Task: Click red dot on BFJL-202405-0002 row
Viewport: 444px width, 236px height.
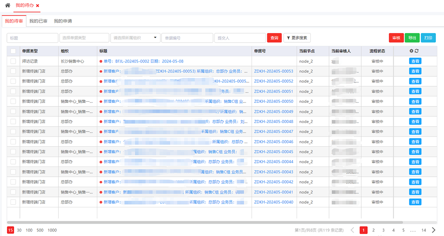Action: click(x=101, y=61)
